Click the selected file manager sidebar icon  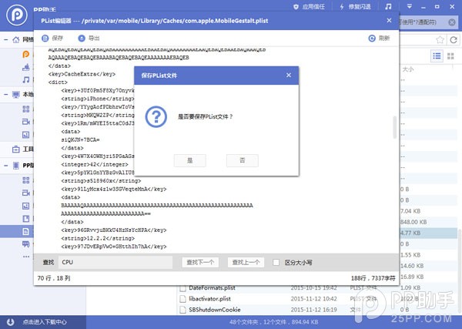pos(26,231)
